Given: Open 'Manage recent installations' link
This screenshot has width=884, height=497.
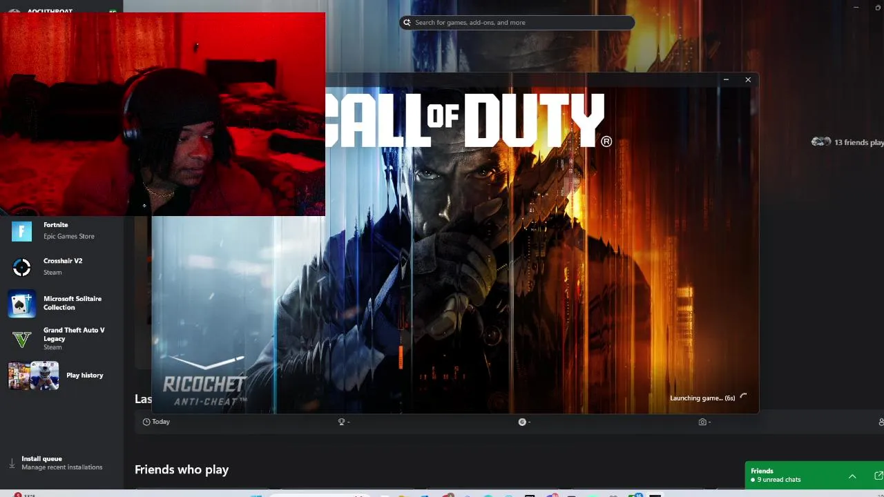Looking at the screenshot, I should tap(62, 467).
